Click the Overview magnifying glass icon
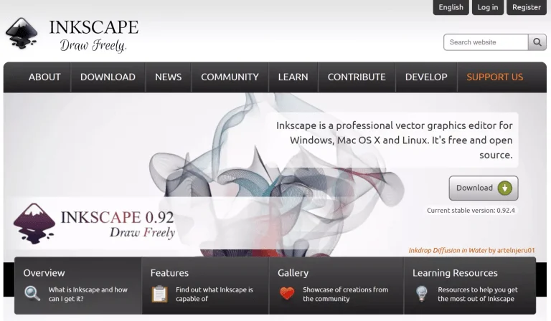The image size is (551, 321). (32, 294)
